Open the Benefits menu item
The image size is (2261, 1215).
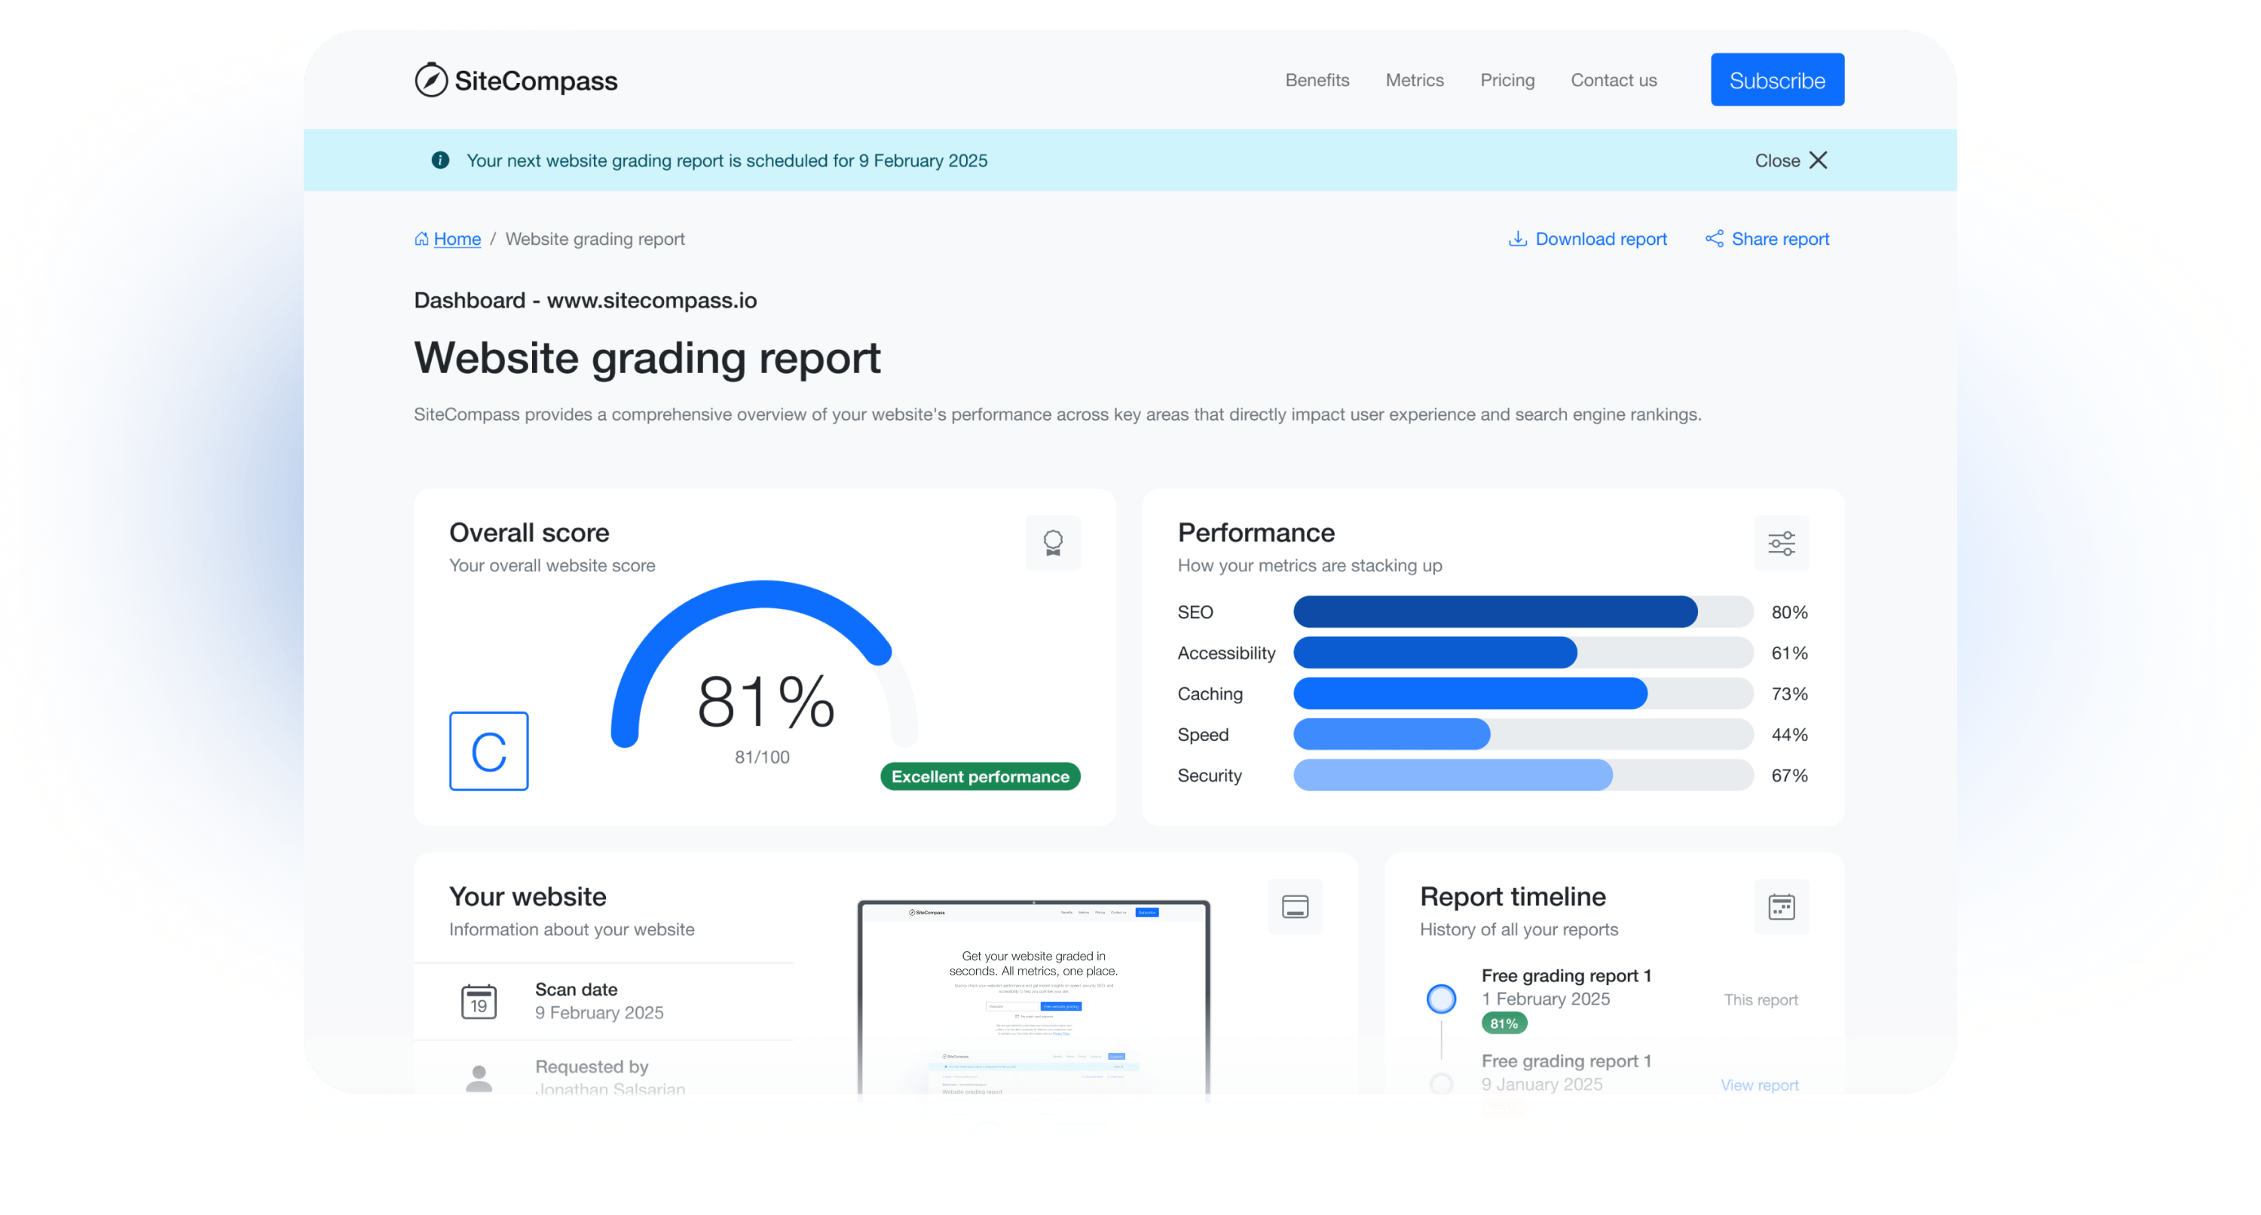pos(1317,80)
